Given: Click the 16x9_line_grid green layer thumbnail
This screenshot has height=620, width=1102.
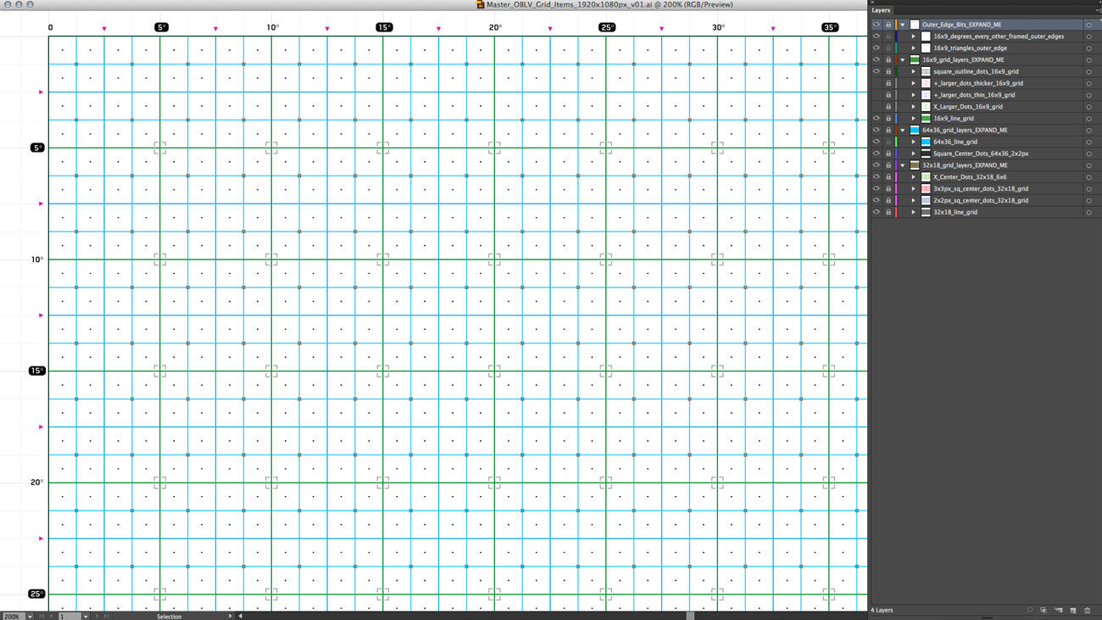Looking at the screenshot, I should pyautogui.click(x=926, y=119).
